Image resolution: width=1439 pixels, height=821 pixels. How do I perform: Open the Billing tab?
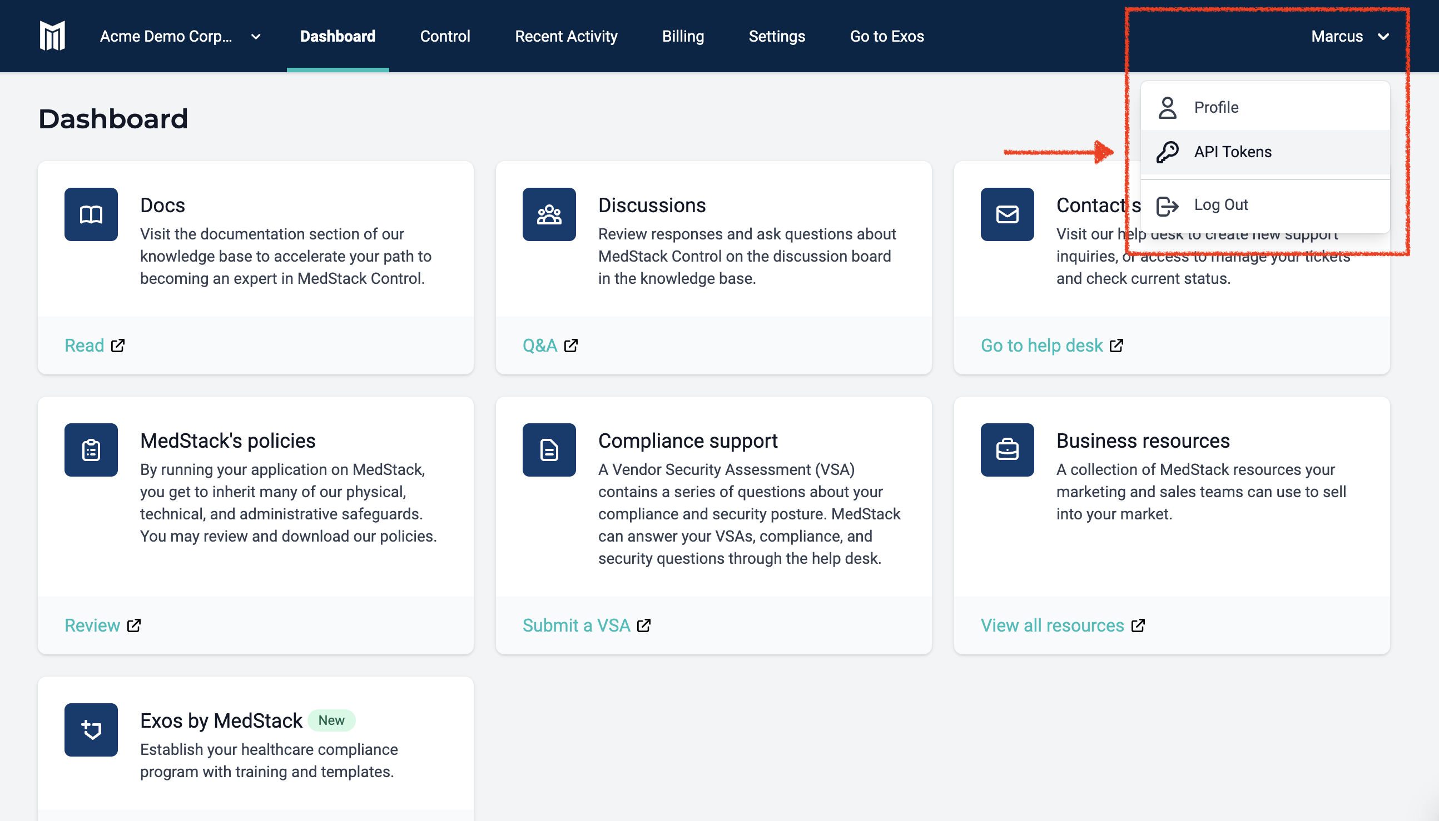coord(683,37)
